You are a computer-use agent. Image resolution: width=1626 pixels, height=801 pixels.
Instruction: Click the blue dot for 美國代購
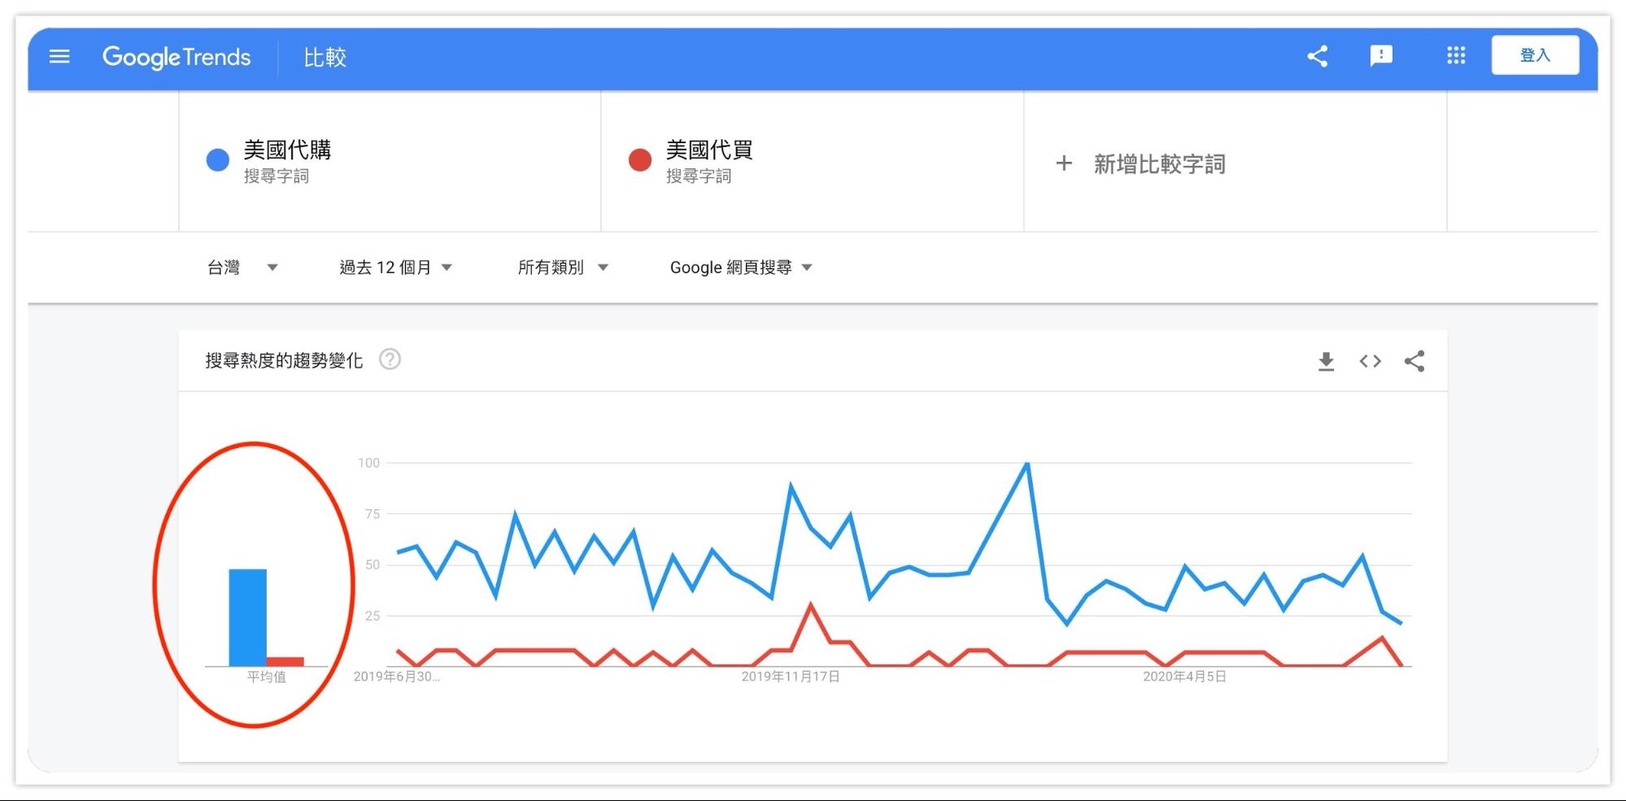[218, 160]
